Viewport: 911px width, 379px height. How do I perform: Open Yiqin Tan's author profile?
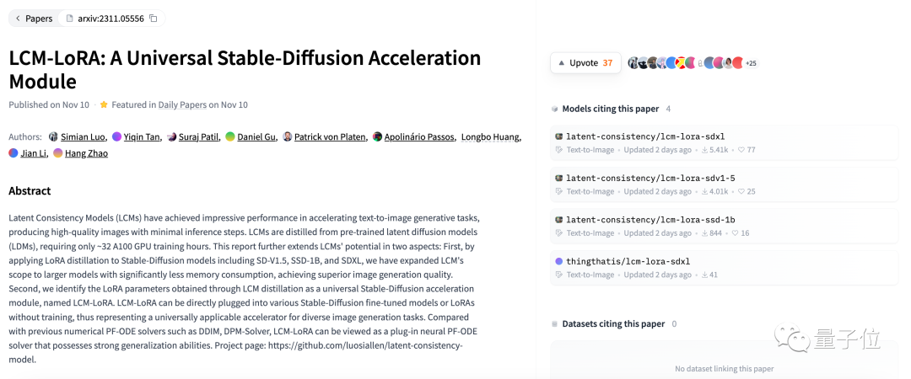(x=141, y=136)
